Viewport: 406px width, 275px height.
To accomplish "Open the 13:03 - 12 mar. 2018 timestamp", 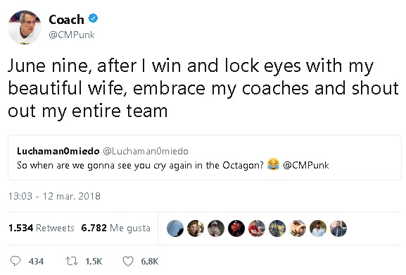I will [x=54, y=196].
